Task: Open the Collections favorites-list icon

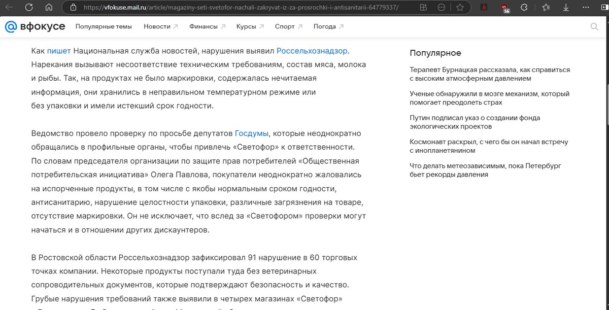Action: coord(546,7)
